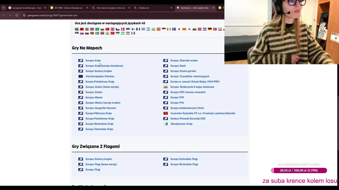The width and height of the screenshot is (339, 190).
Task: Go back in browser history
Action: click(x=4, y=15)
